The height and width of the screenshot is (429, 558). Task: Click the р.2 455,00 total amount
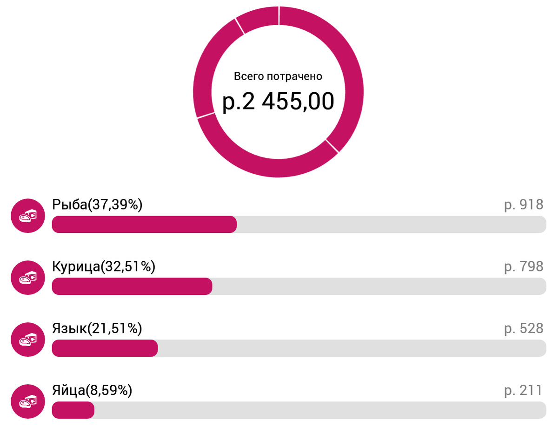pos(278,102)
